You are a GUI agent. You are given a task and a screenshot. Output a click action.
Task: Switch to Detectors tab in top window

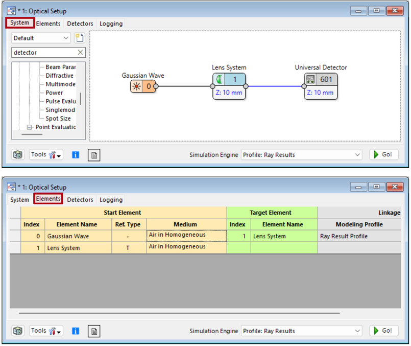(80, 24)
